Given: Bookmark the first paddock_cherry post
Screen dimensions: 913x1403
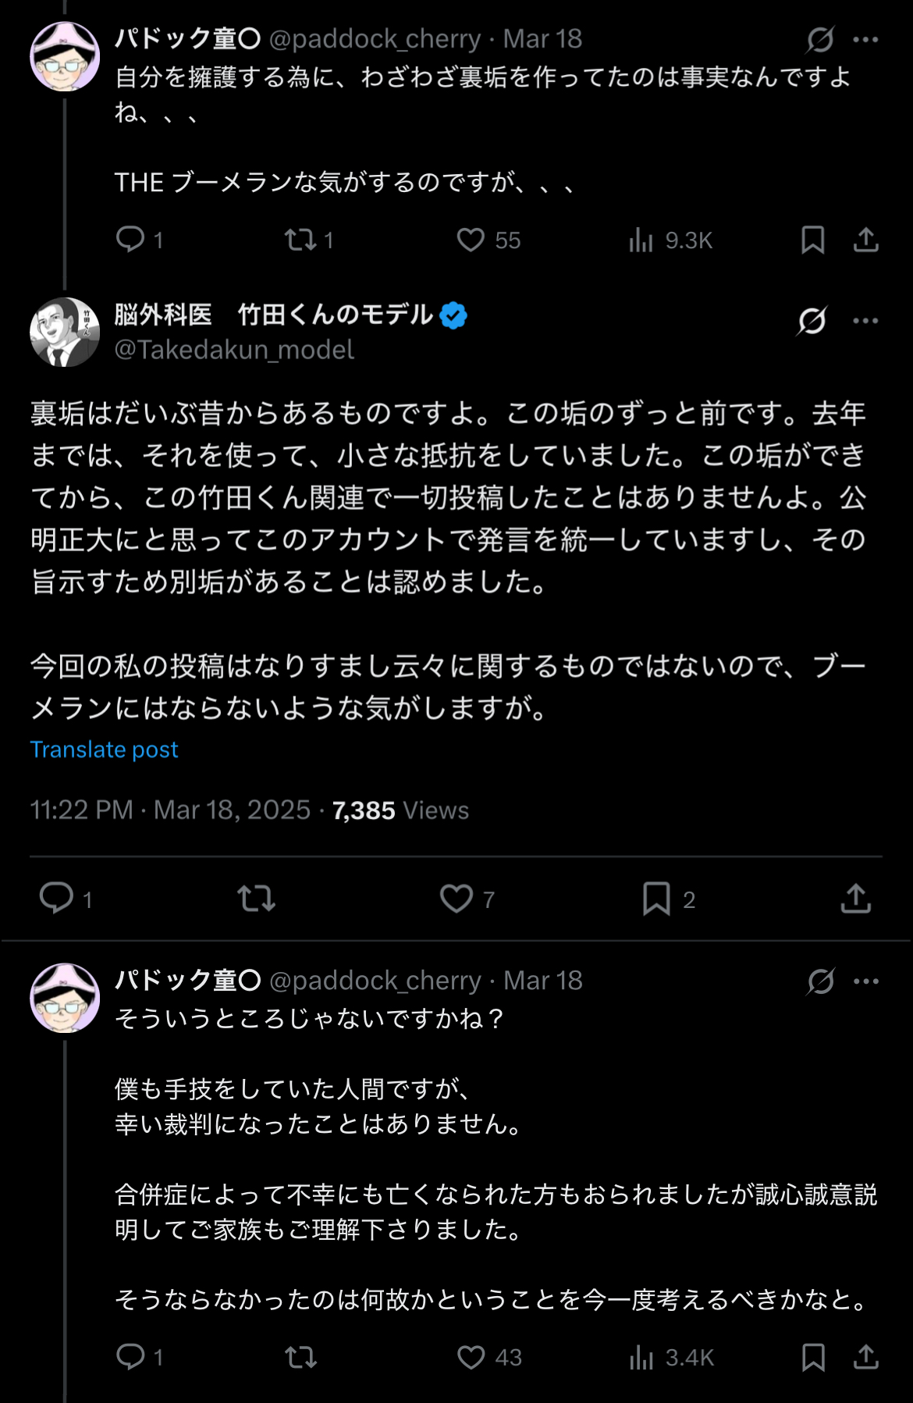Looking at the screenshot, I should tap(812, 240).
